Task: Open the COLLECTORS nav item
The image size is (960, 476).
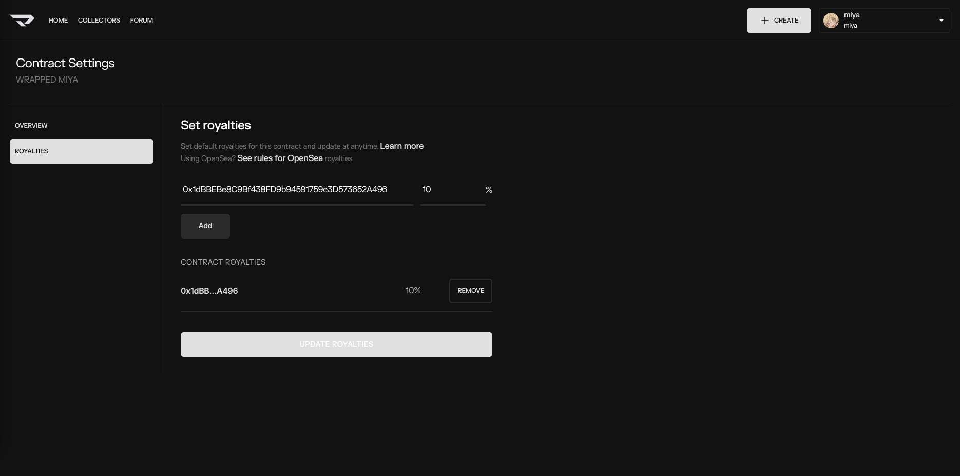Action: click(x=99, y=21)
